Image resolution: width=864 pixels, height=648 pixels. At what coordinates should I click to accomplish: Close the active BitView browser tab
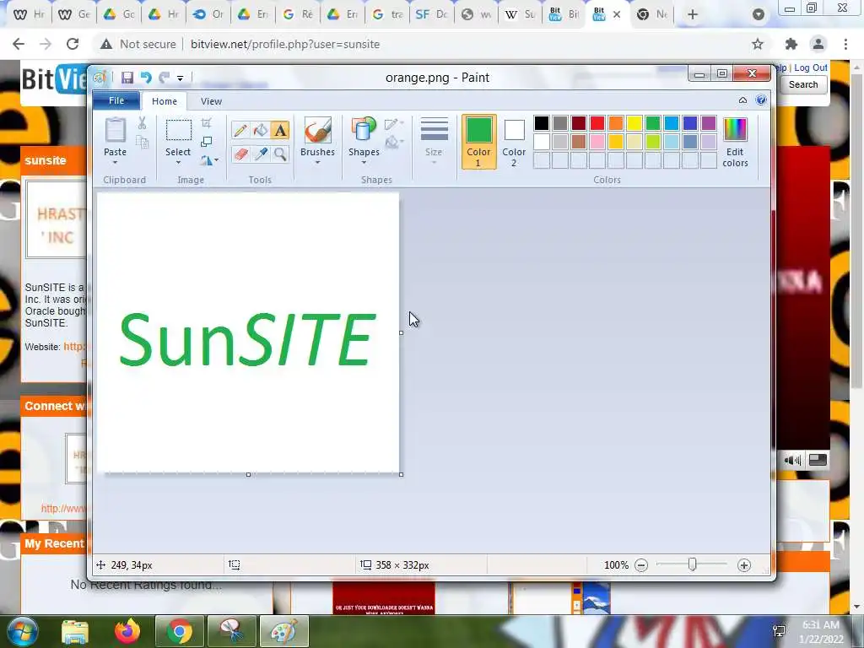(617, 15)
